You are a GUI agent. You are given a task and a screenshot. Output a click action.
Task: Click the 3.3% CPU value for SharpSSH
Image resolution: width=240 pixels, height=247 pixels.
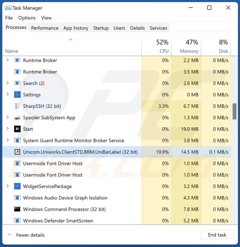[163, 106]
